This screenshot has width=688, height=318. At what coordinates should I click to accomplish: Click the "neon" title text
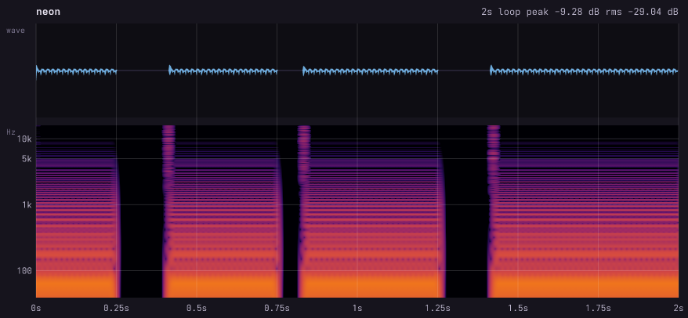(x=49, y=12)
